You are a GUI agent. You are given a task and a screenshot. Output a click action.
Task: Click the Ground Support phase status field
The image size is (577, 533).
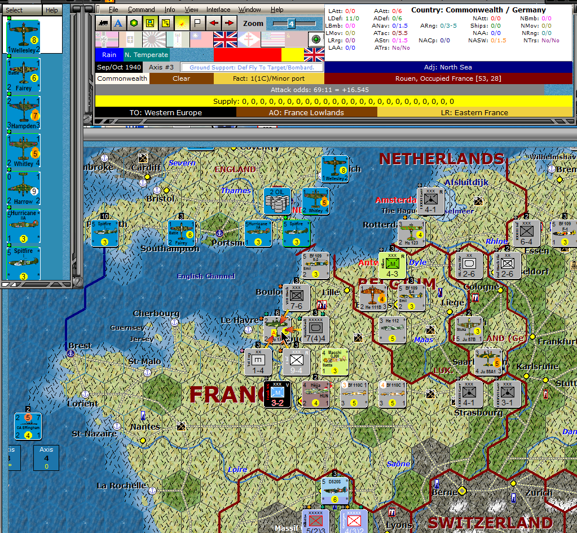[252, 67]
